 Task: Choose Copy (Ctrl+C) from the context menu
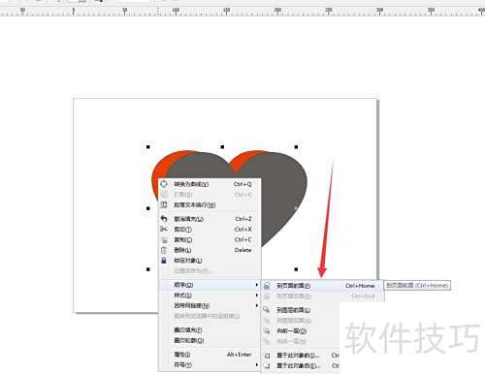click(x=210, y=239)
